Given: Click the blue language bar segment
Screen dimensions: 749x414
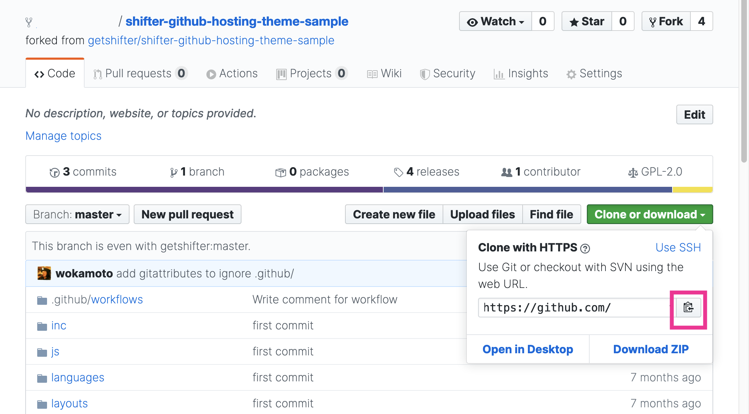Looking at the screenshot, I should tap(528, 190).
